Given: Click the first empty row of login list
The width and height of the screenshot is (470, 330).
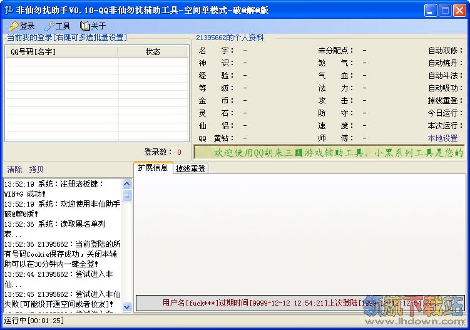Looking at the screenshot, I should [x=97, y=62].
